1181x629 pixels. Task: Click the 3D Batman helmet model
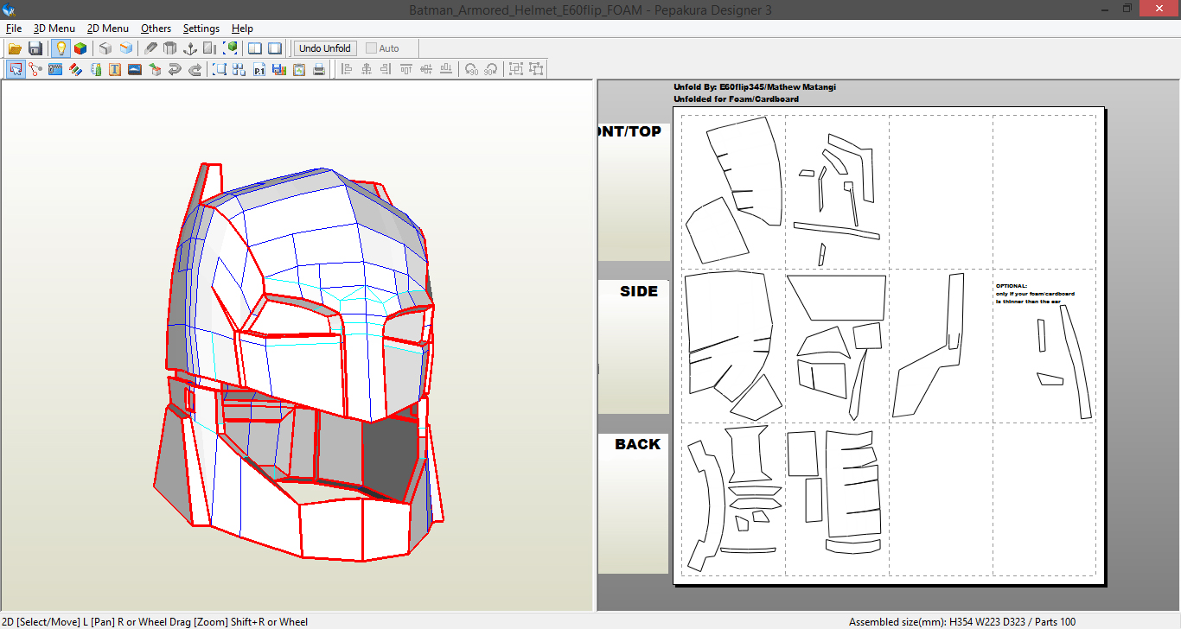point(298,361)
